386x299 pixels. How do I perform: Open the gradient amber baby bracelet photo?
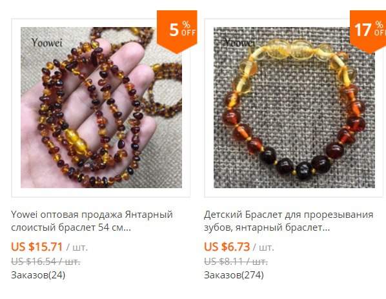tap(294, 108)
